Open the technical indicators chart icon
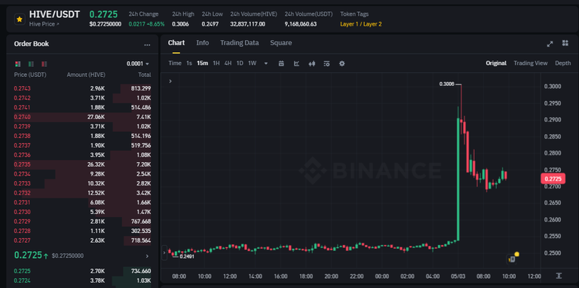The height and width of the screenshot is (288, 579). click(296, 63)
